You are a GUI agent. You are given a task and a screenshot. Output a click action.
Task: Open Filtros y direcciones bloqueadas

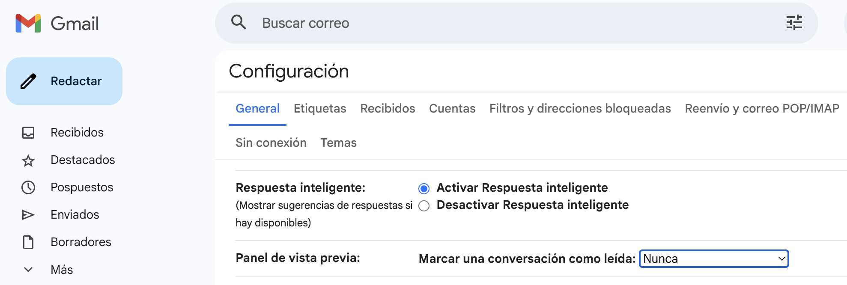[580, 109]
